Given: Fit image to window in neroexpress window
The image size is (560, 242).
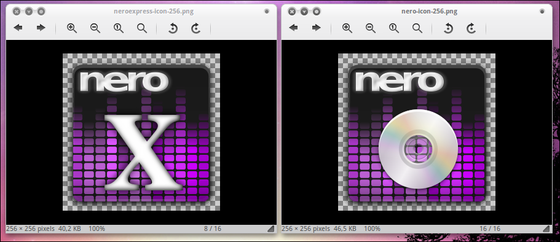Looking at the screenshot, I should [x=142, y=28].
